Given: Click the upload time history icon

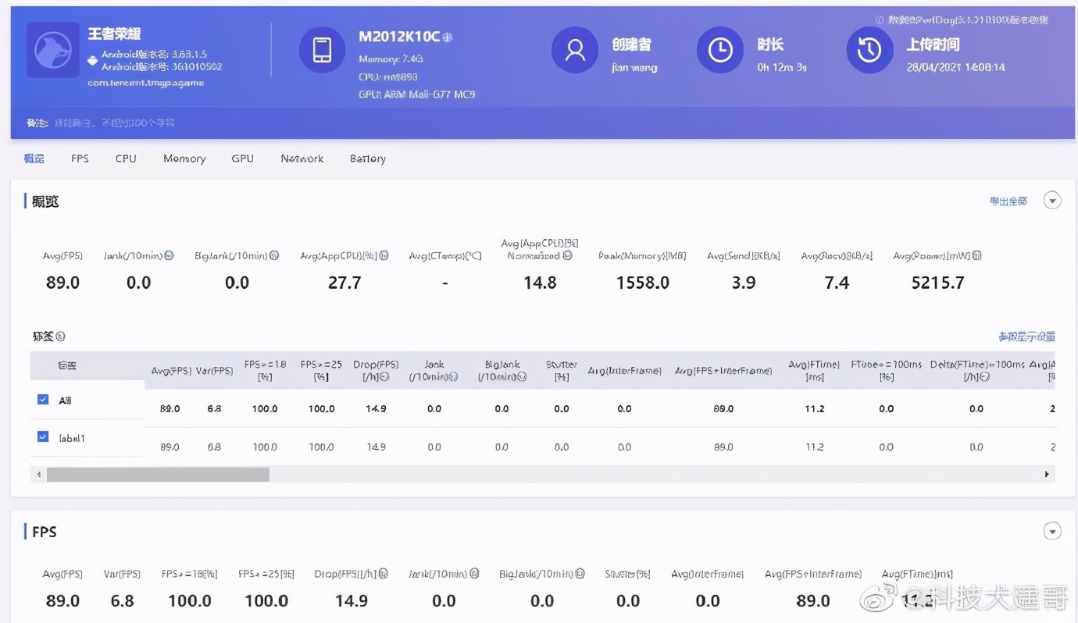Looking at the screenshot, I should pos(869,50).
